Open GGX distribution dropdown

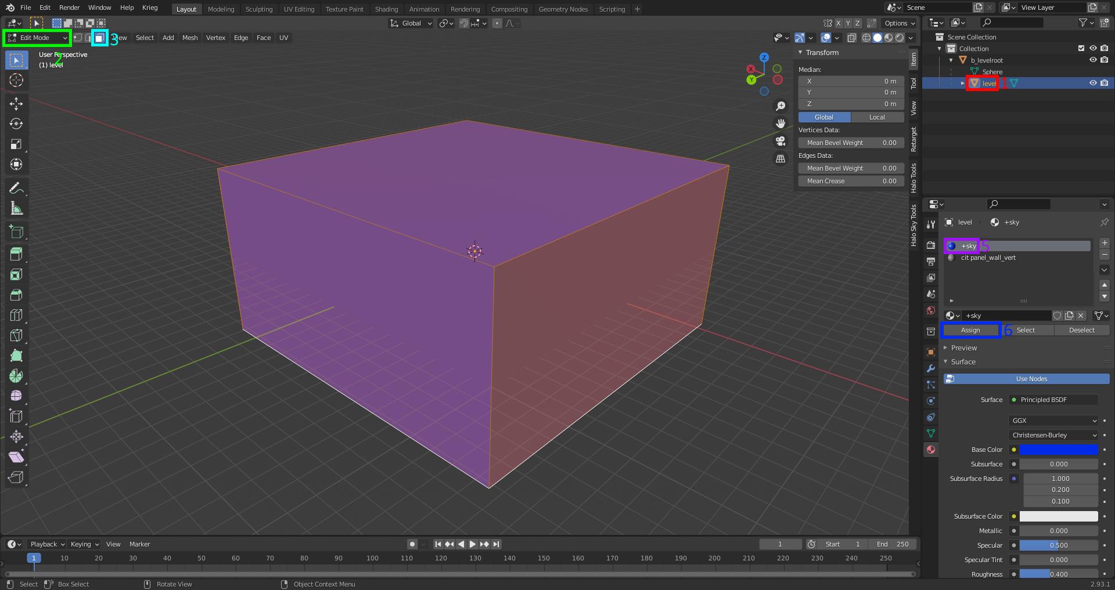point(1053,421)
